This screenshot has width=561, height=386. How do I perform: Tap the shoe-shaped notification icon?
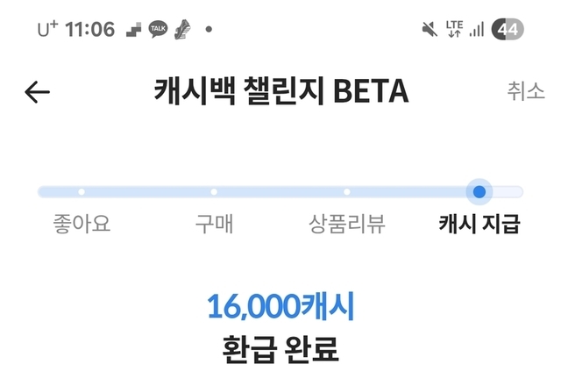pos(184,30)
